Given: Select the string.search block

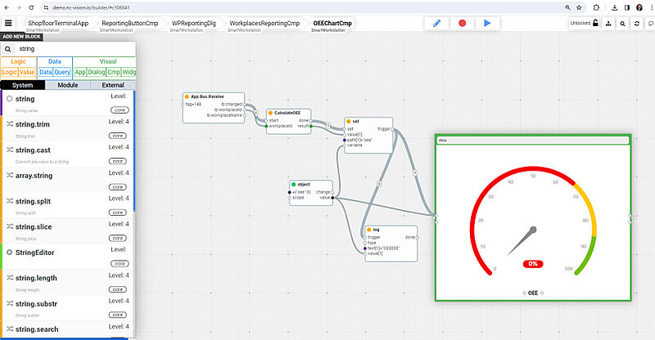Looking at the screenshot, I should [68, 329].
